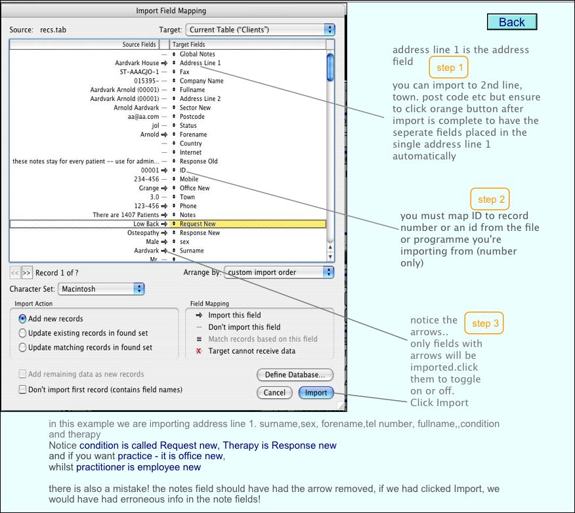Select source value Aardvark House
This screenshot has width=575, height=513.
coord(137,63)
